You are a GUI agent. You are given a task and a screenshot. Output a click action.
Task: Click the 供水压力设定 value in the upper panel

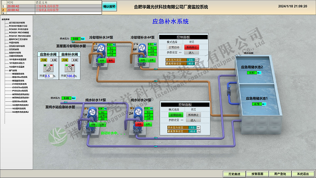pos(190,60)
